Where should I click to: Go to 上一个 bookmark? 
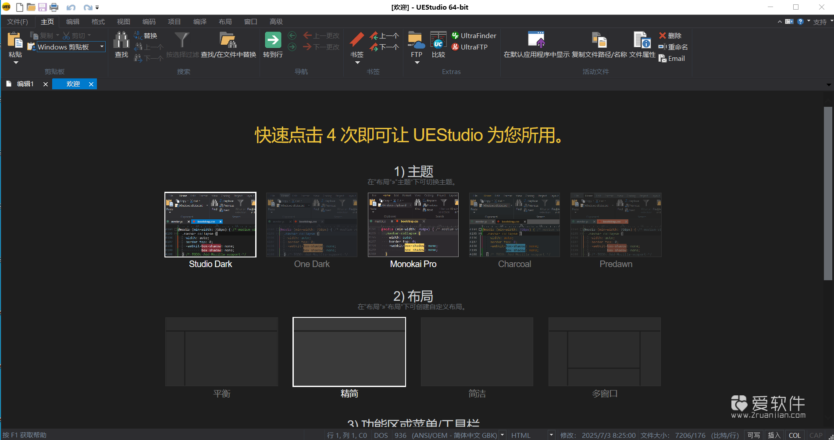(x=385, y=35)
